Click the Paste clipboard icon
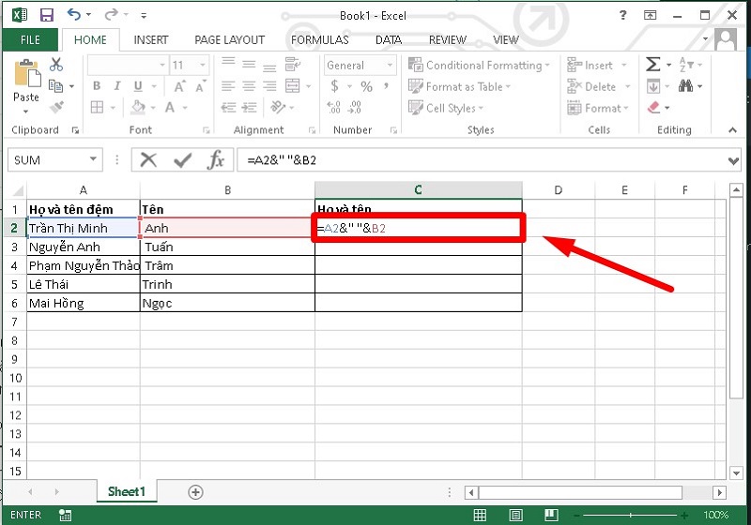The image size is (751, 525). [26, 74]
